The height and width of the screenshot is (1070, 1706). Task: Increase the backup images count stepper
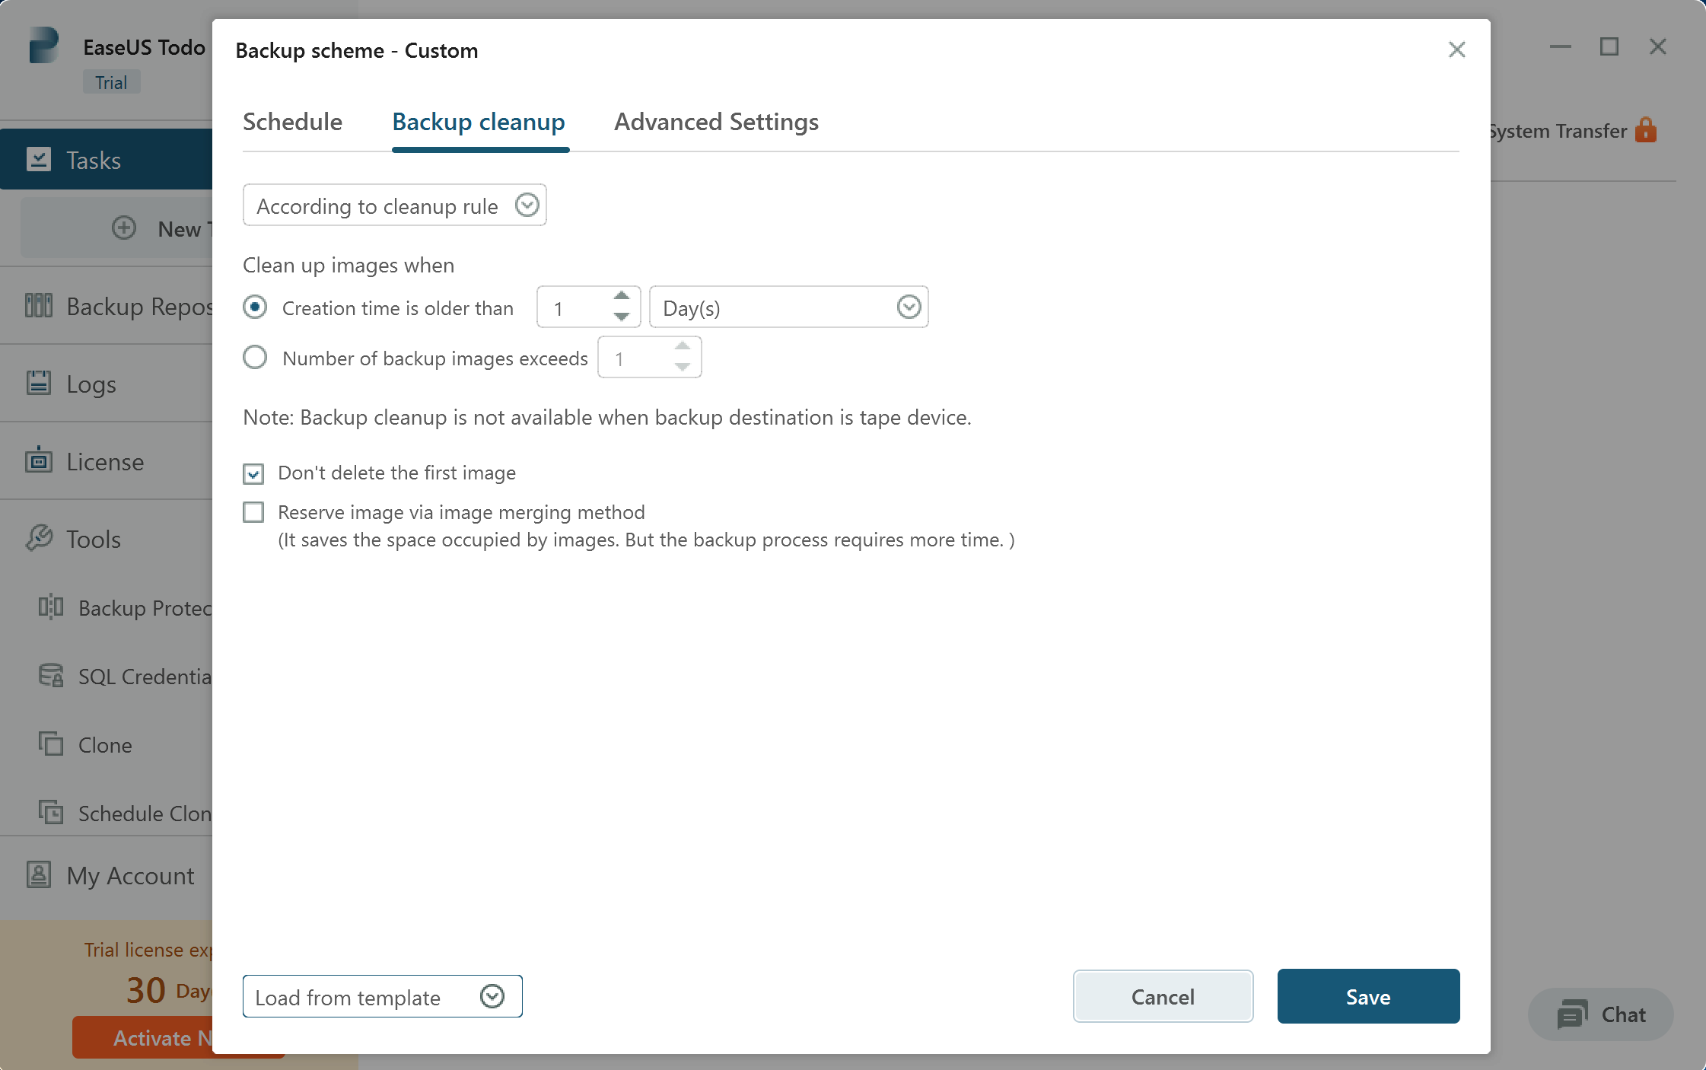pyautogui.click(x=683, y=346)
